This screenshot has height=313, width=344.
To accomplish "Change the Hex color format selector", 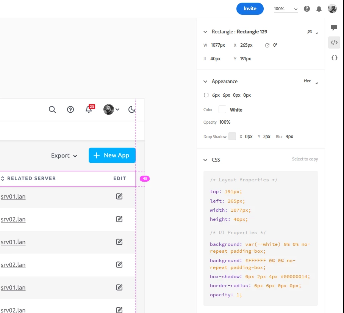I will pyautogui.click(x=310, y=81).
